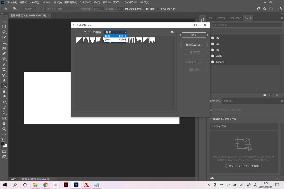This screenshot has width=284, height=189.
Task: Select the Dodge tool
Action: click(4, 96)
